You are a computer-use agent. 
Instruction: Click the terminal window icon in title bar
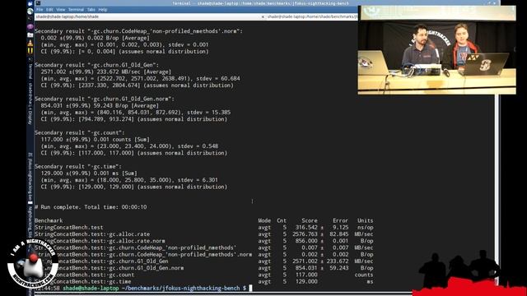[39, 3]
